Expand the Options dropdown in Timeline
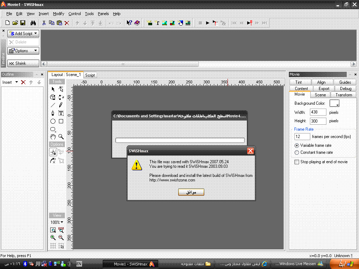Viewport: 359px width, 269px height. pyautogui.click(x=23, y=51)
